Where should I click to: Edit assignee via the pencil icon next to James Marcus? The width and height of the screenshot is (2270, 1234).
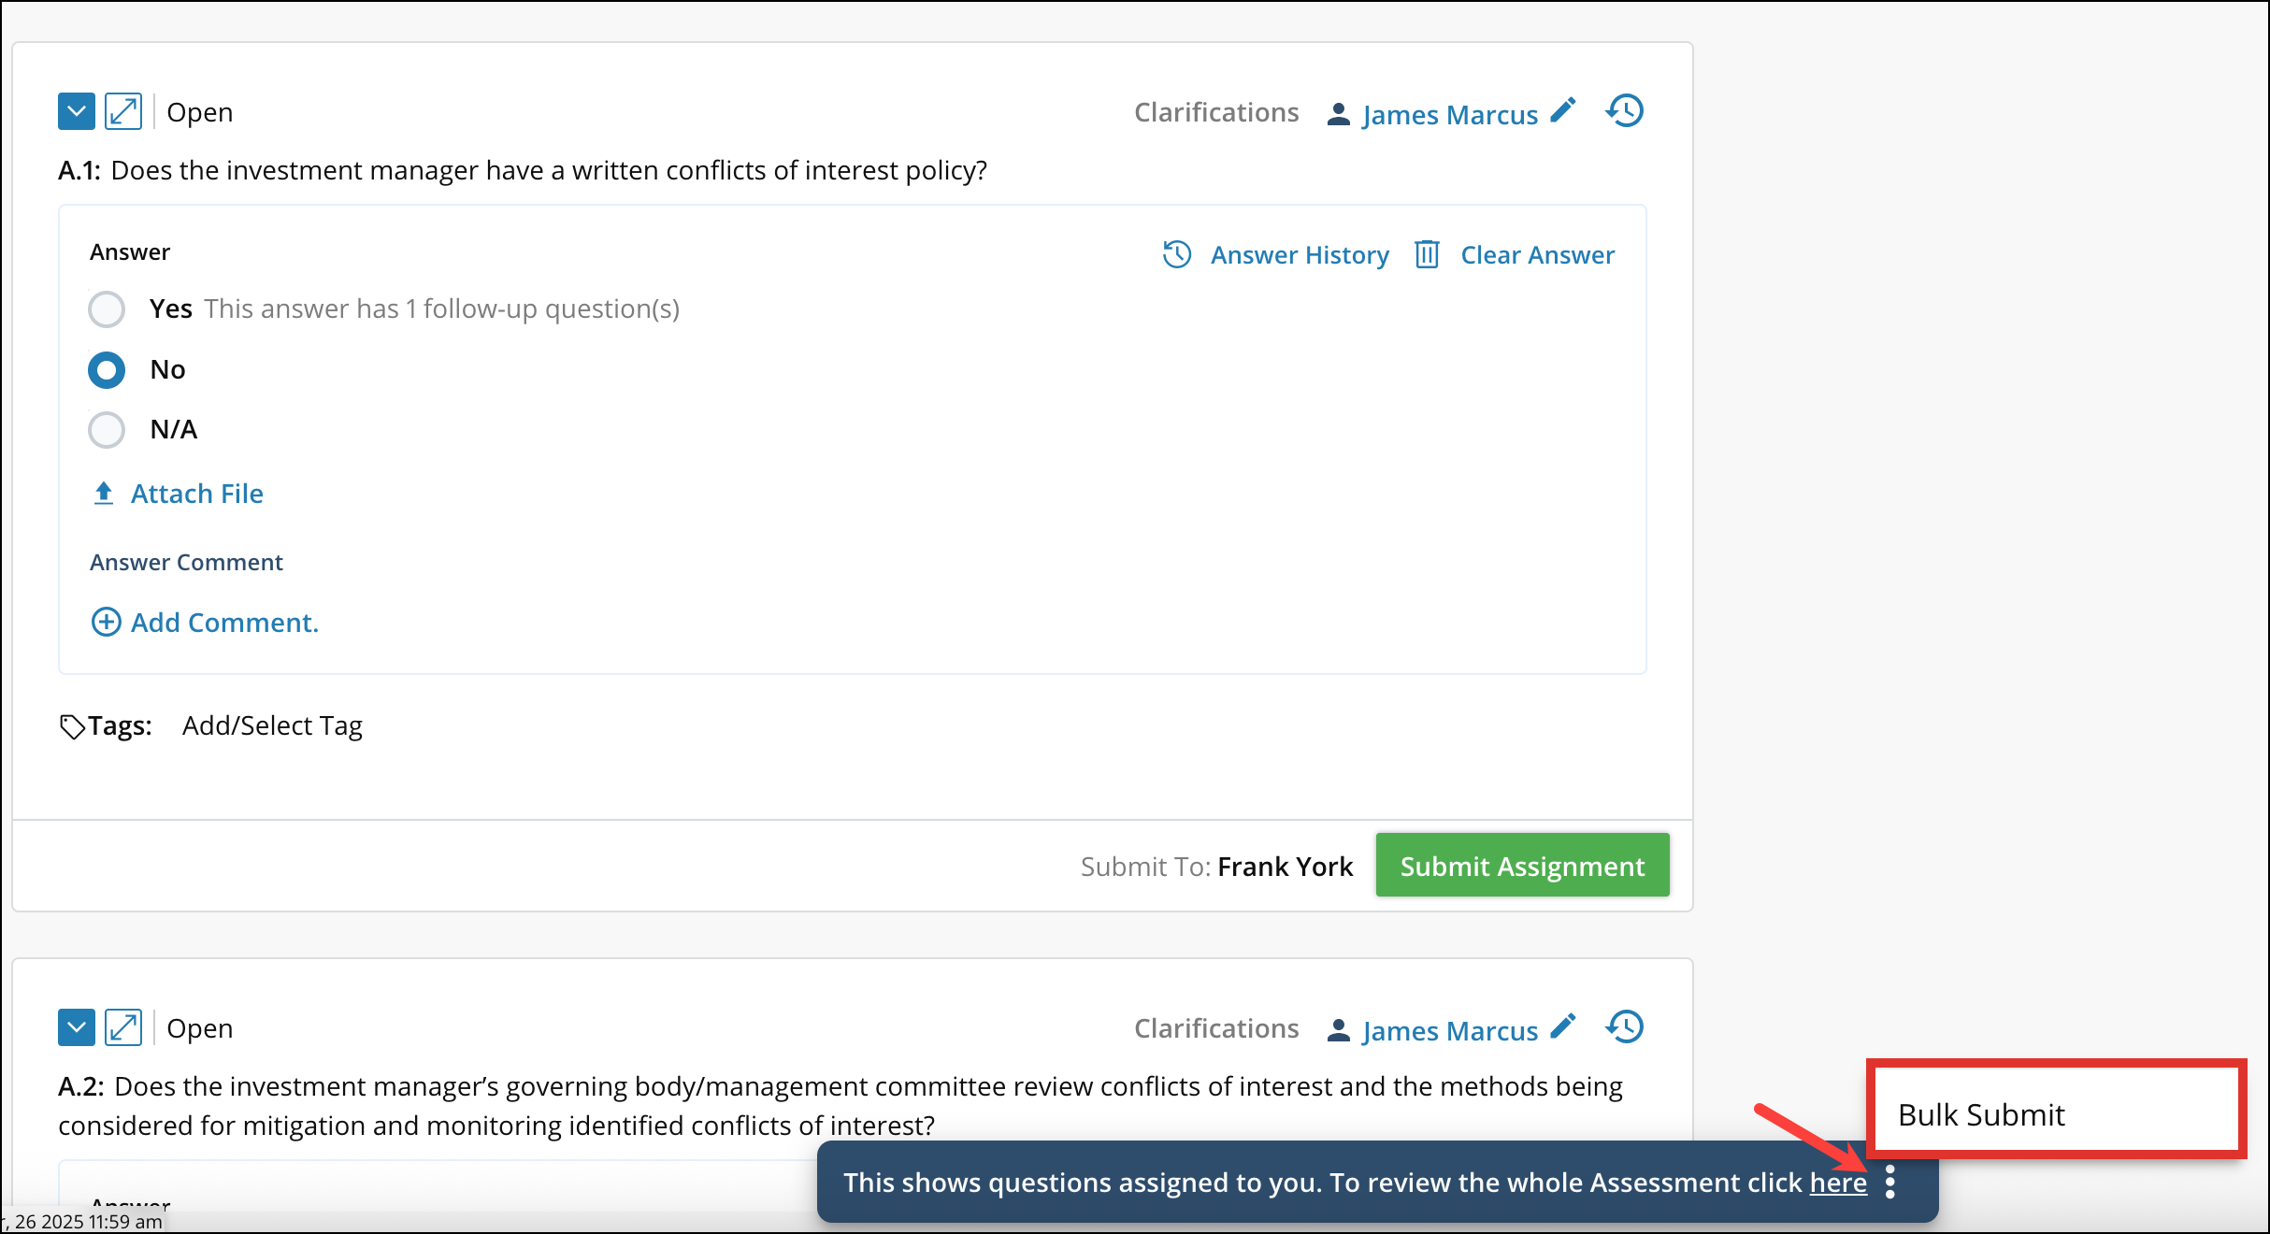tap(1561, 110)
